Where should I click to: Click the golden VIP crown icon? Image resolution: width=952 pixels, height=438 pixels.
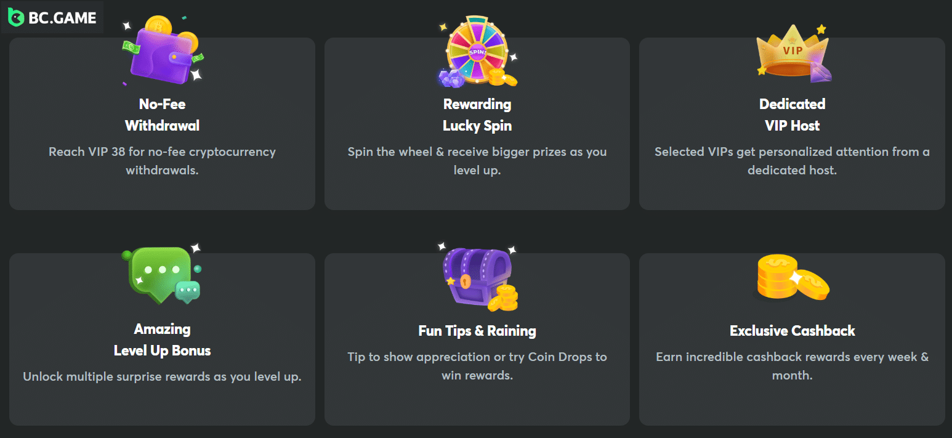(x=792, y=52)
